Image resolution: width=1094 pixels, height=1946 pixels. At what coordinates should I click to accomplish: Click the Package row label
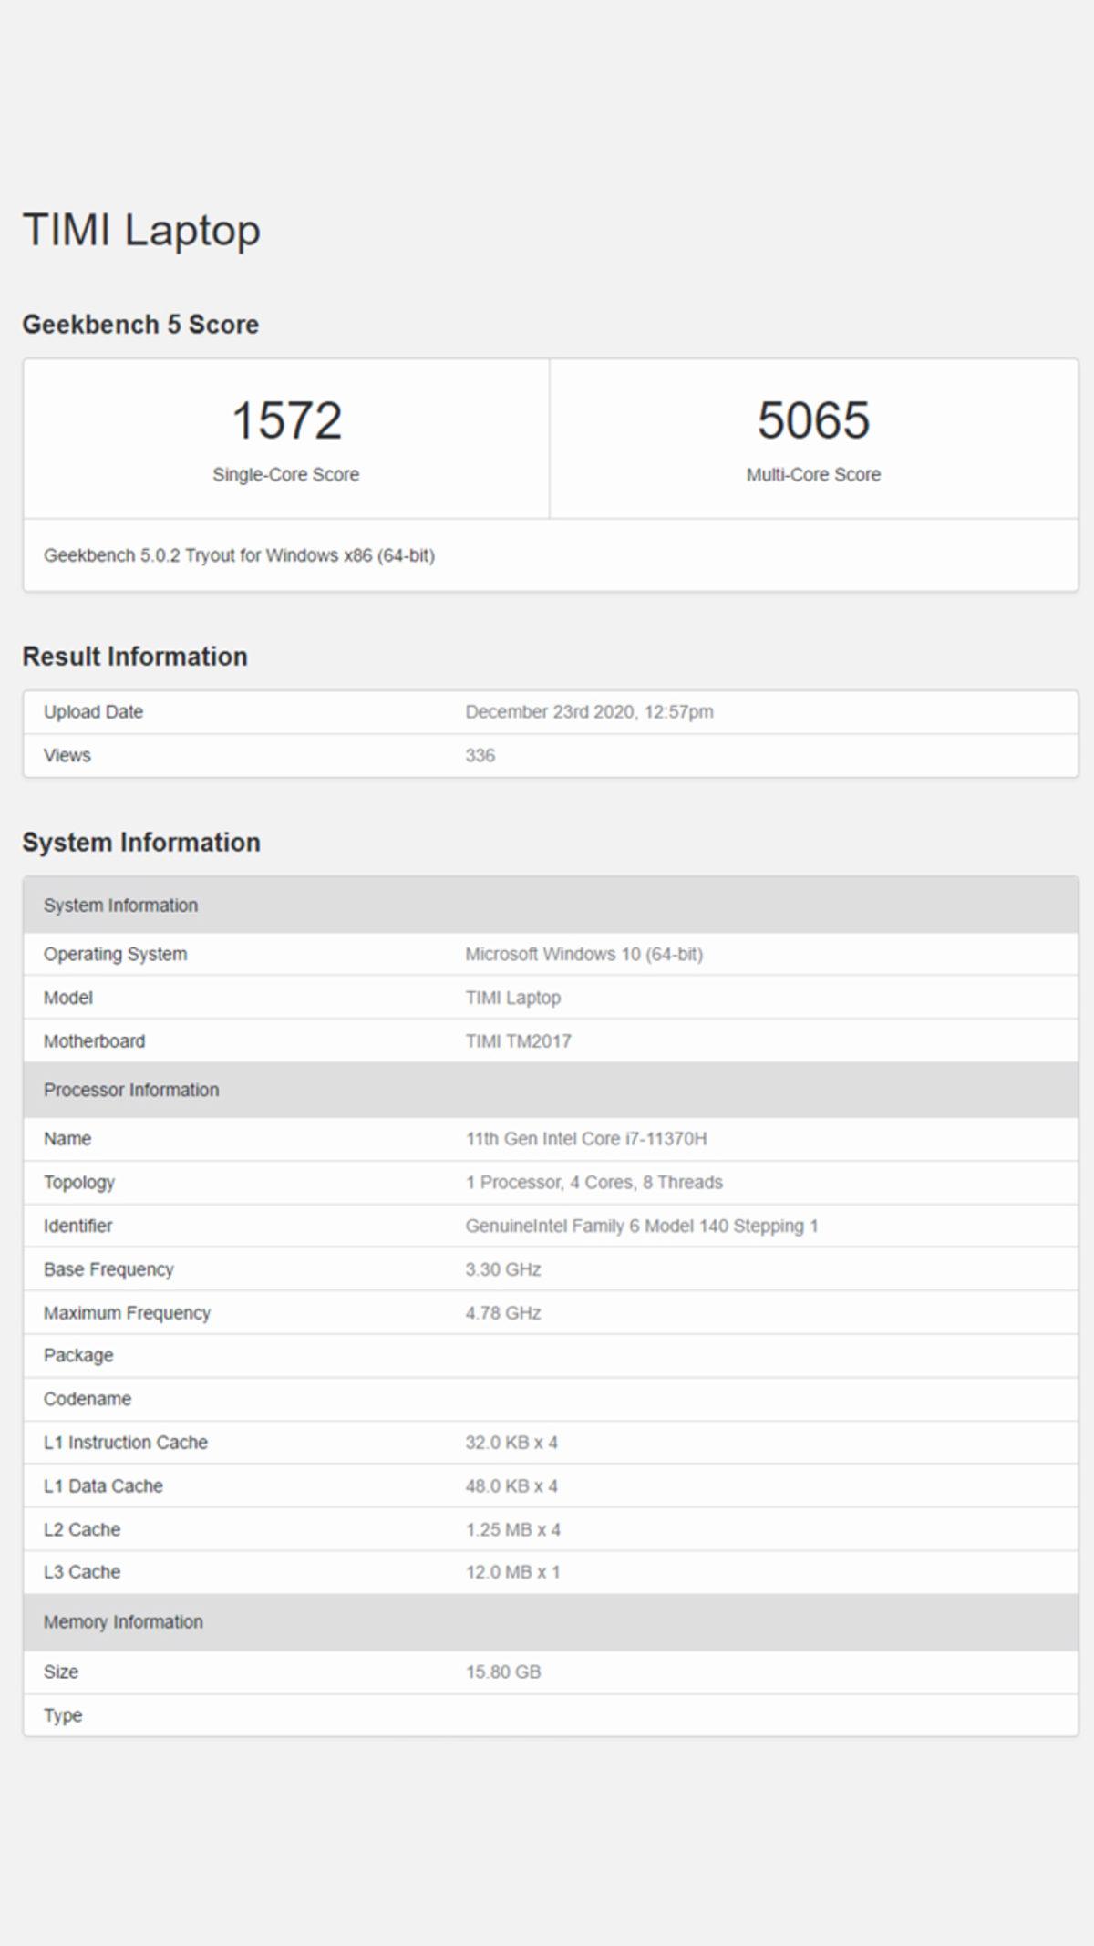pyautogui.click(x=78, y=1356)
